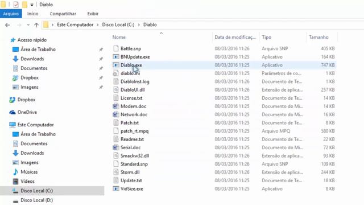Select Documentos under Este Computador
The image size is (364, 205).
point(34,143)
